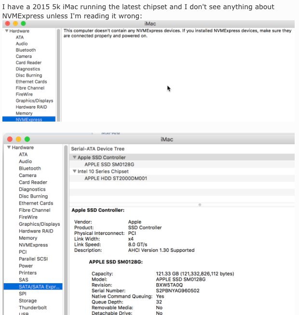Click the 8.0 GT/s link speed value
Image resolution: width=299 pixels, height=315 pixels.
coord(137,245)
